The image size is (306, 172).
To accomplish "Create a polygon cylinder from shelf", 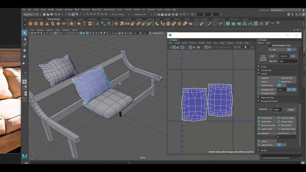I will click(x=42, y=24).
